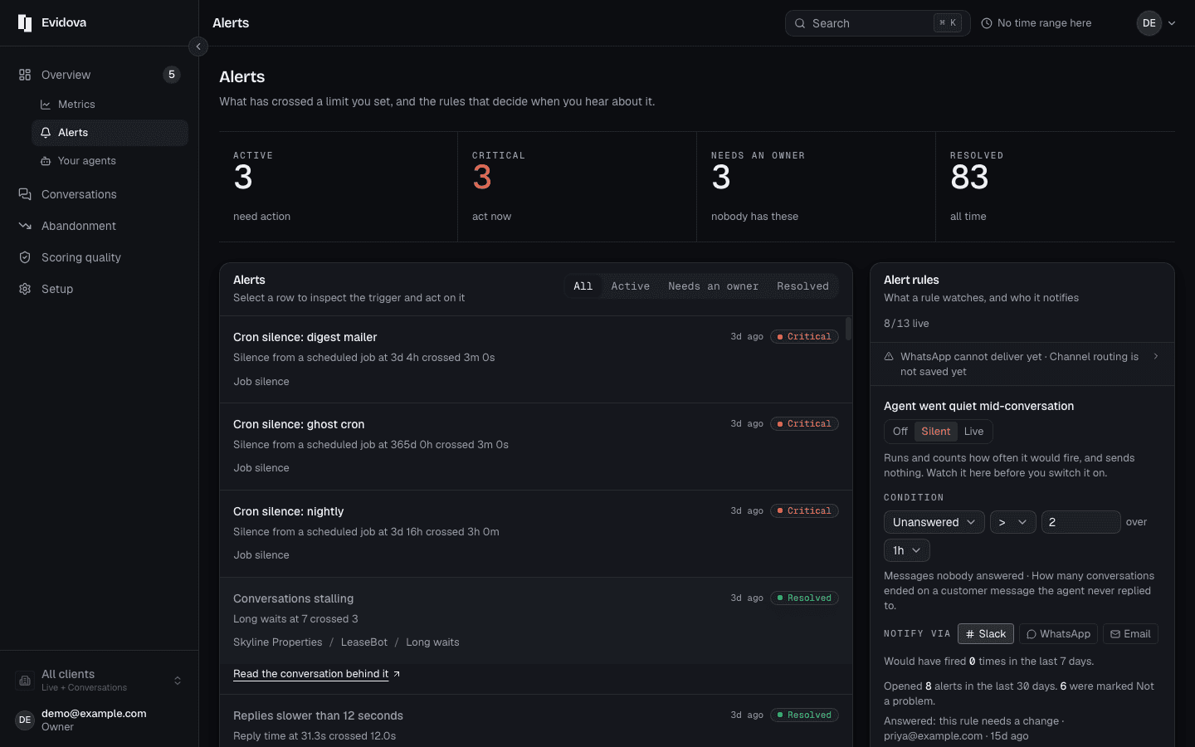Click the Resolved 83 all time stat

1056,187
